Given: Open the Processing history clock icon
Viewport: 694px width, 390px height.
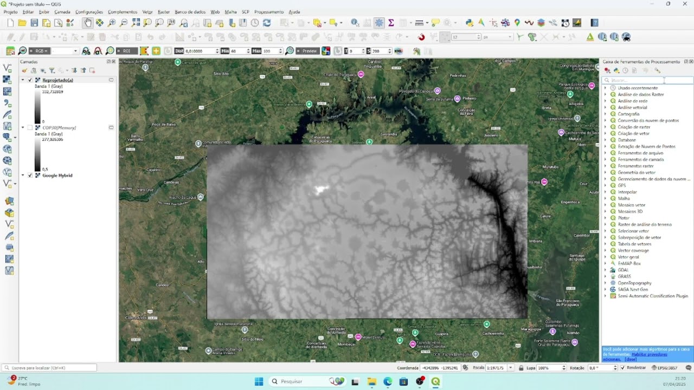Looking at the screenshot, I should click(625, 70).
